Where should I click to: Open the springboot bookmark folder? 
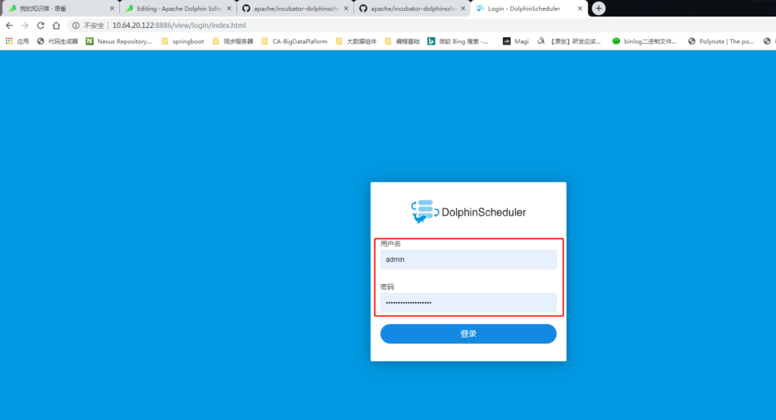click(x=183, y=42)
